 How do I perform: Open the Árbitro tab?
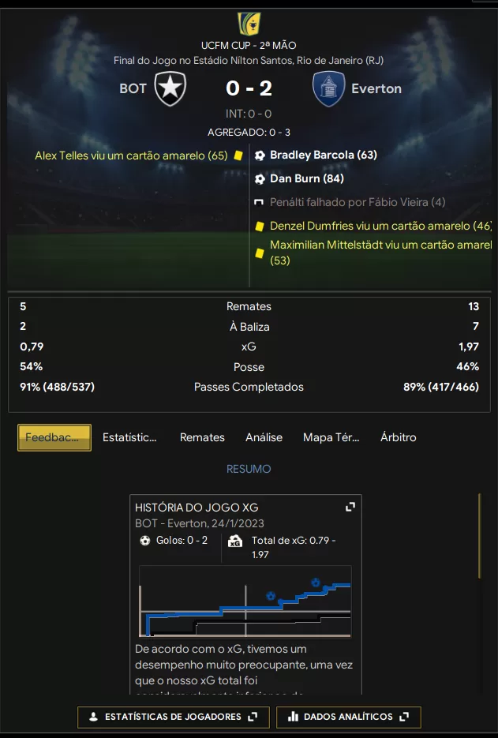pos(399,437)
